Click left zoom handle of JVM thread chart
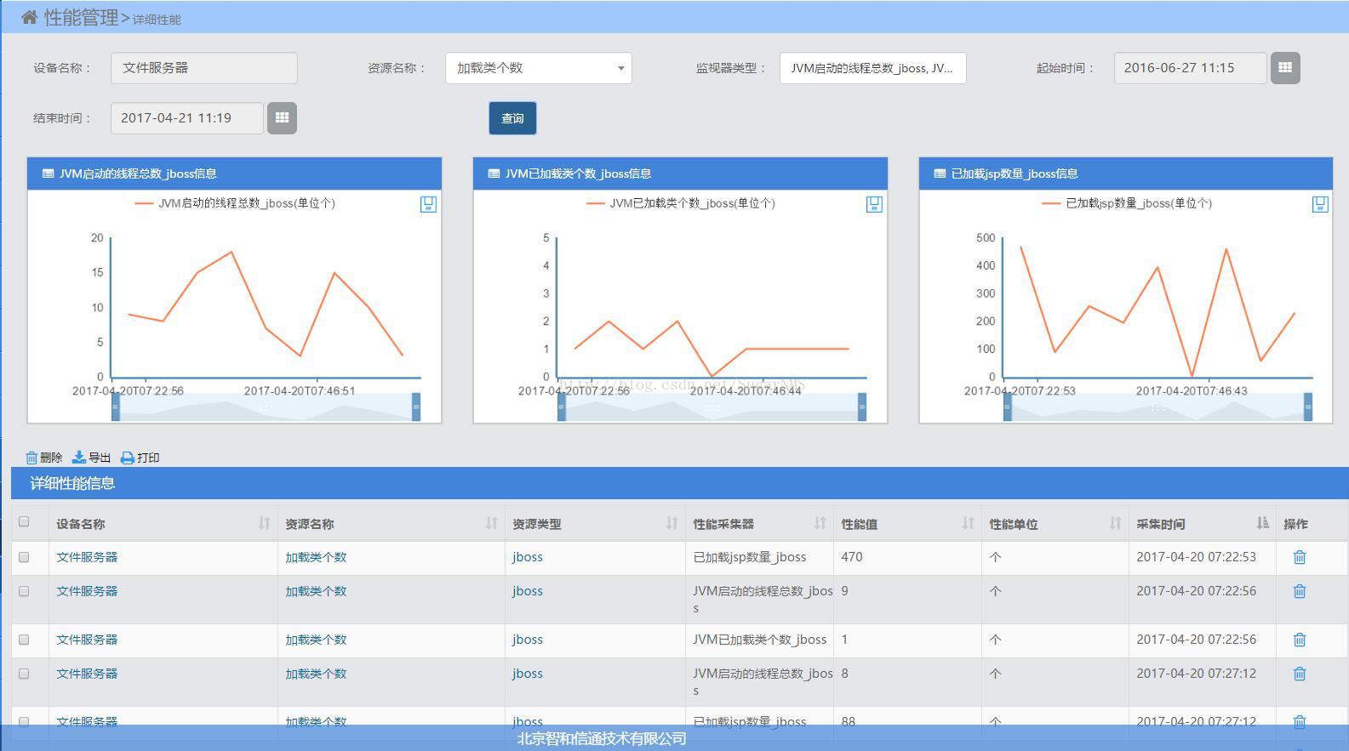The image size is (1349, 751). [116, 407]
